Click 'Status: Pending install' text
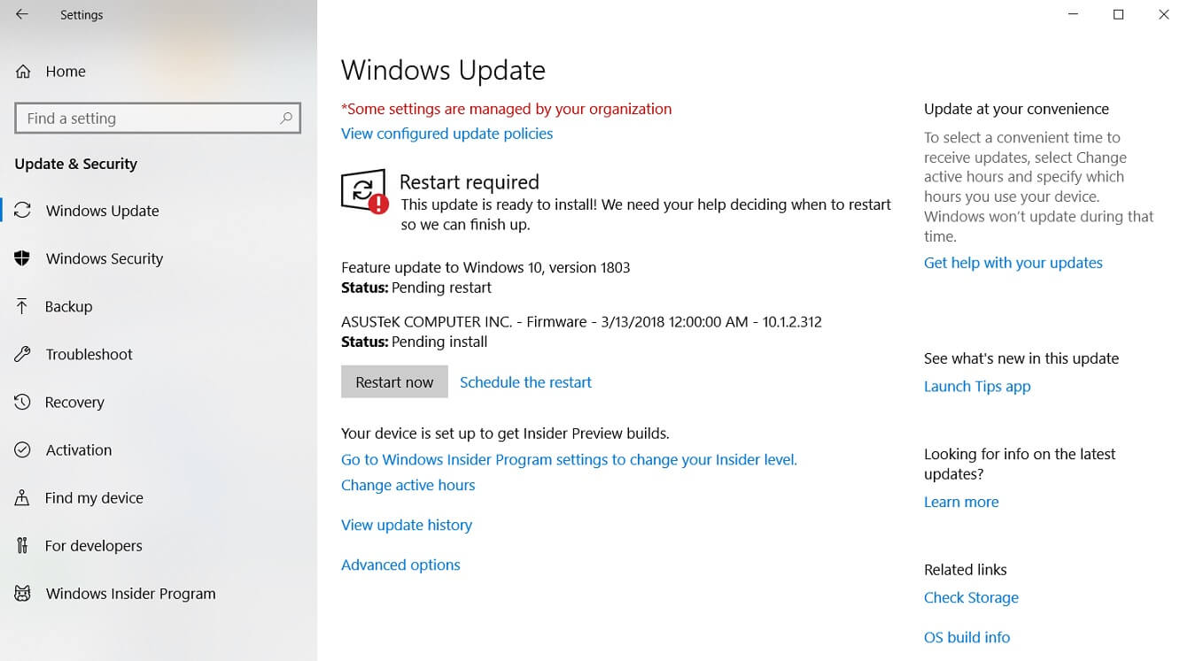Viewport: 1180px width, 661px height. (414, 342)
